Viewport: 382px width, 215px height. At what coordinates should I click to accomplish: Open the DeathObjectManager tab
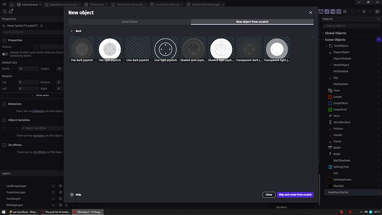pos(205,4)
